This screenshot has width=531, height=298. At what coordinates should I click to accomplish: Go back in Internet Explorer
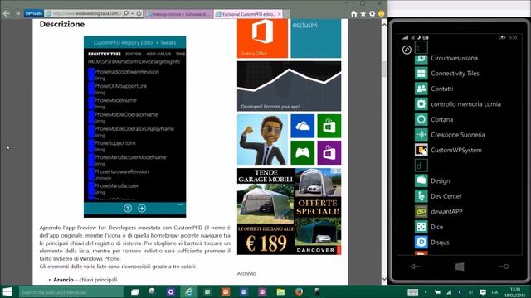(x=6, y=13)
